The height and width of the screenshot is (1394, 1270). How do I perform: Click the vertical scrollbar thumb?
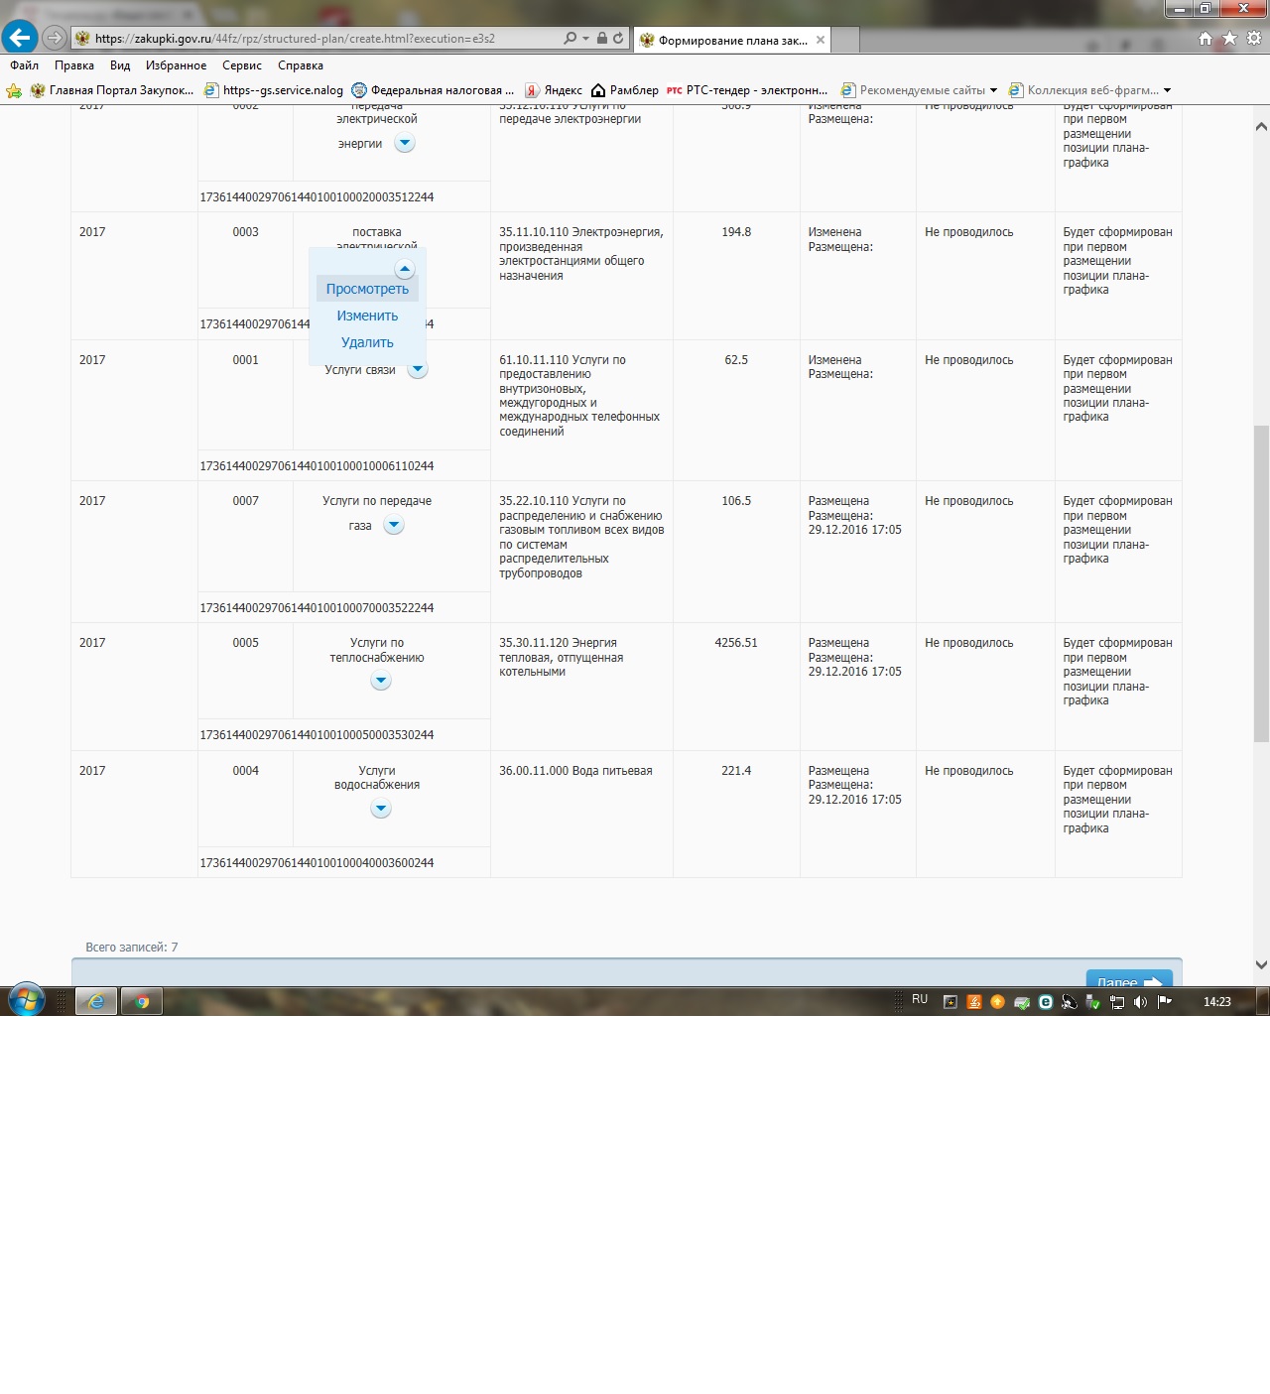click(x=1261, y=583)
